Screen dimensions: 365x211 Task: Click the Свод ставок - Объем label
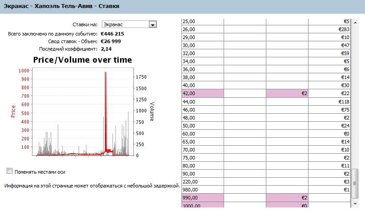(72, 41)
